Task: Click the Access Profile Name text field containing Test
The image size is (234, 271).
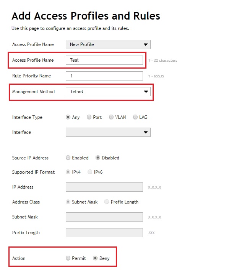Action: click(104, 60)
